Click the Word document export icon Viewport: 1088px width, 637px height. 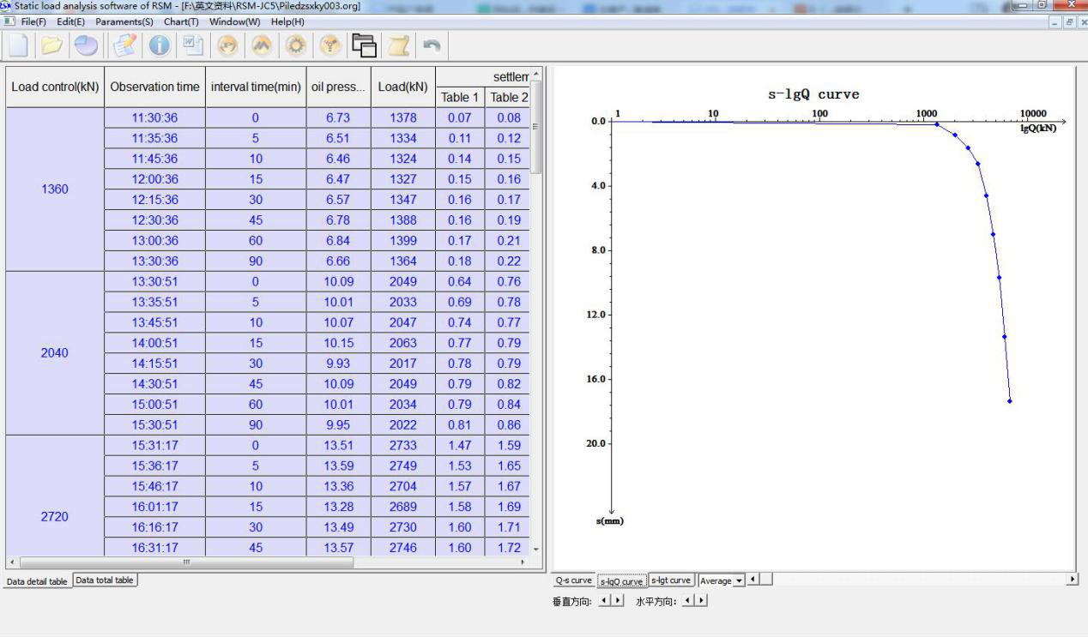pos(193,46)
